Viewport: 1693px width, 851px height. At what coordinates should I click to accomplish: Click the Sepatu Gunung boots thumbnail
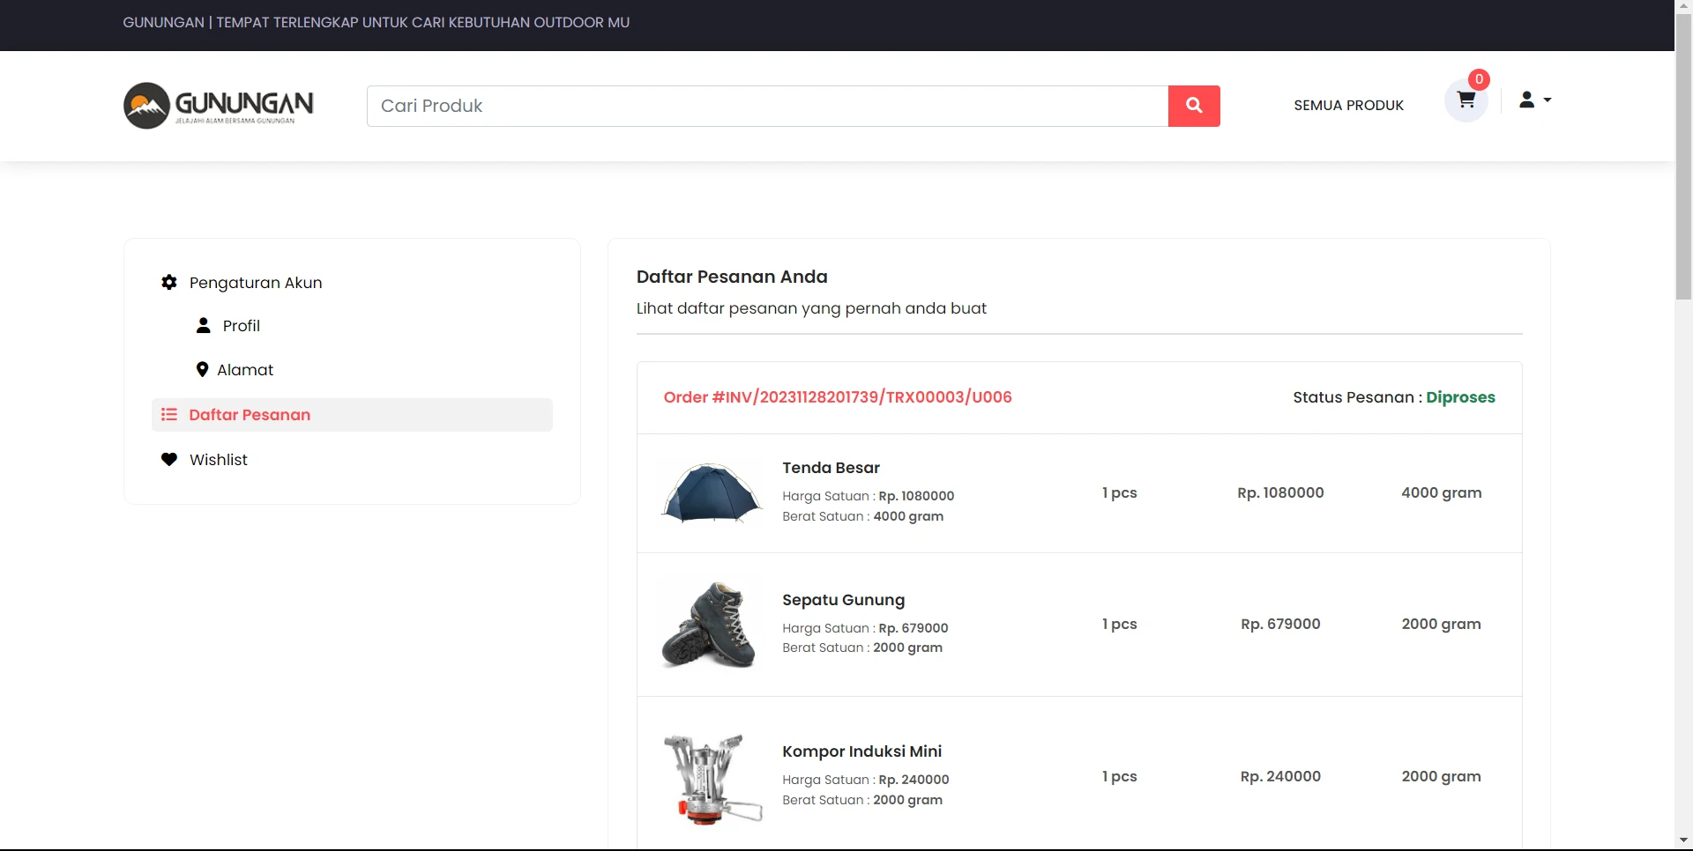[709, 625]
